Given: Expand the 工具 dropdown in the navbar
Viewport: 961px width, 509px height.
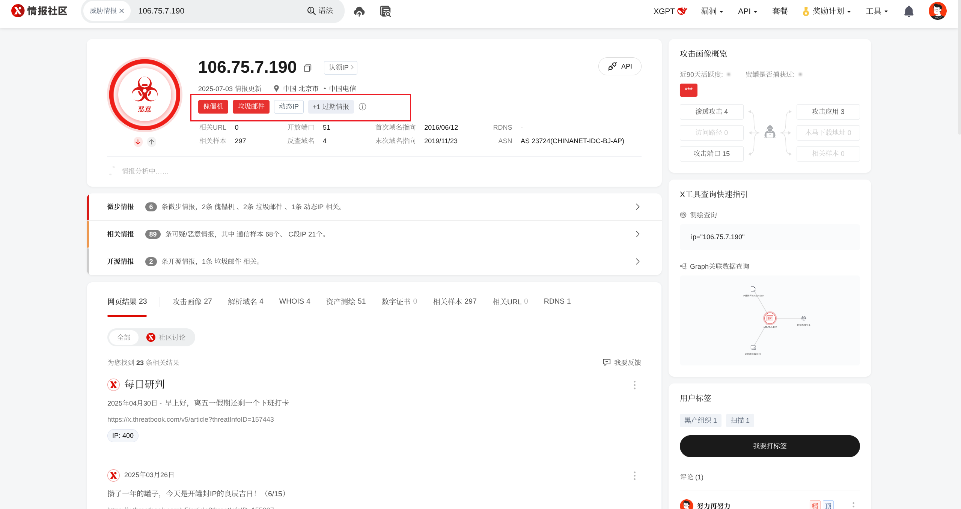Looking at the screenshot, I should point(877,11).
